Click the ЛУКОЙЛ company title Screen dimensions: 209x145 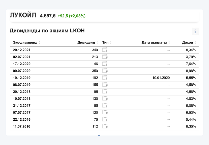click(x=23, y=15)
